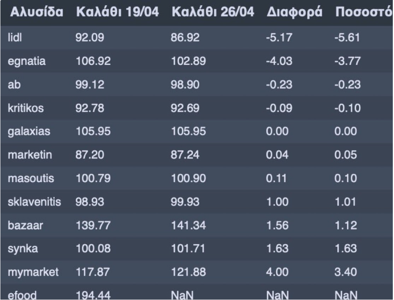Select the galaxias row label
This screenshot has width=394, height=300.
coord(29,131)
